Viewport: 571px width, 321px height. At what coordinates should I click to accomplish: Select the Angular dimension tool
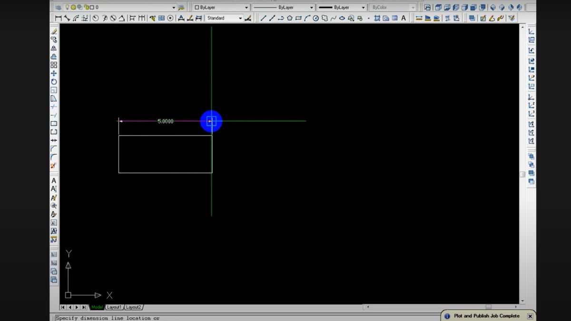tap(122, 18)
